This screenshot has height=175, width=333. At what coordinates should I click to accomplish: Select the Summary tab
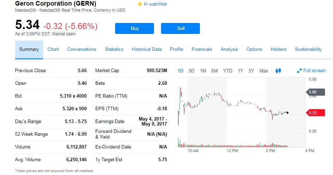(29, 49)
